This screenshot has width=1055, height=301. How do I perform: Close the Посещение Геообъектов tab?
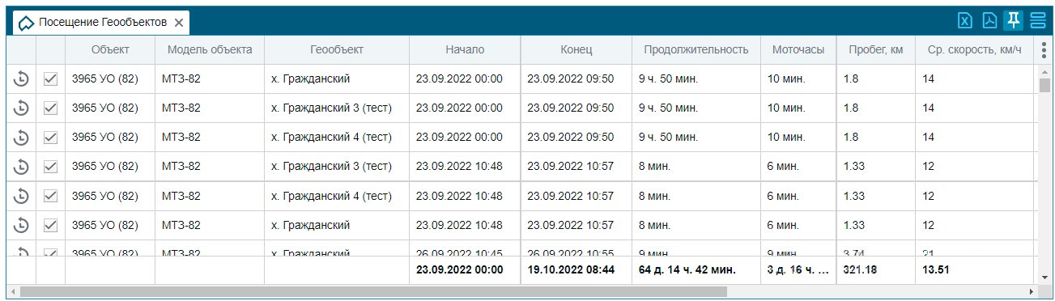pos(179,23)
